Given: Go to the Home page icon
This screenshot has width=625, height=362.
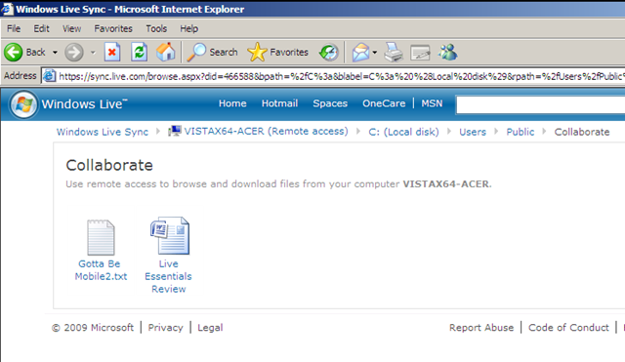Looking at the screenshot, I should [x=165, y=52].
